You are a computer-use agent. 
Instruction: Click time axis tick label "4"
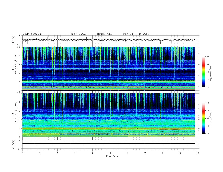coord(92,153)
